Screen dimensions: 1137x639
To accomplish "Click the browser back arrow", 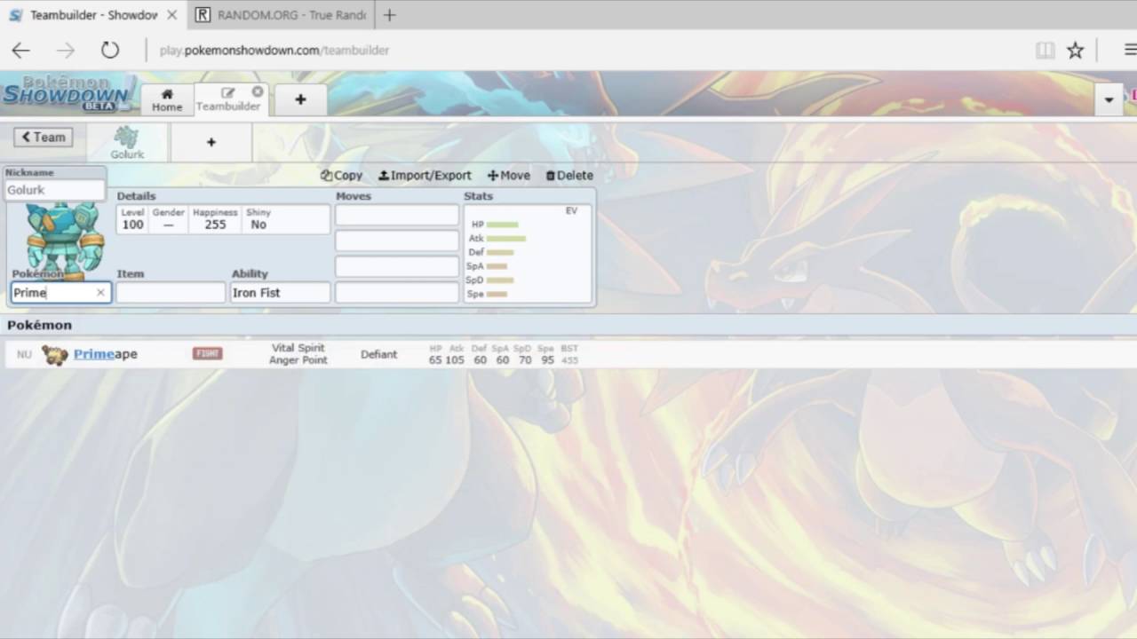I will (20, 51).
